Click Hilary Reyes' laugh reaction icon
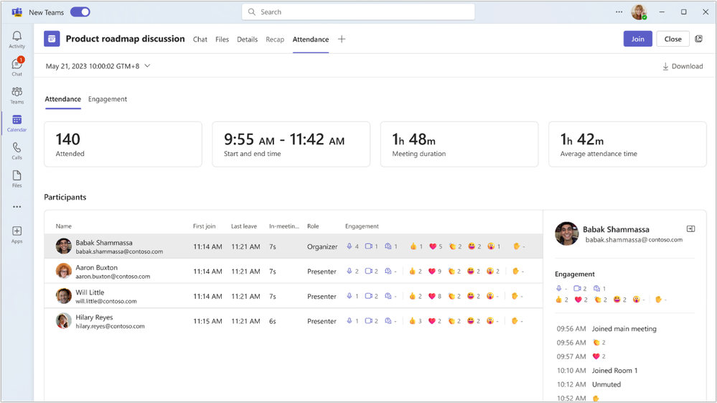The image size is (717, 403). click(x=471, y=320)
